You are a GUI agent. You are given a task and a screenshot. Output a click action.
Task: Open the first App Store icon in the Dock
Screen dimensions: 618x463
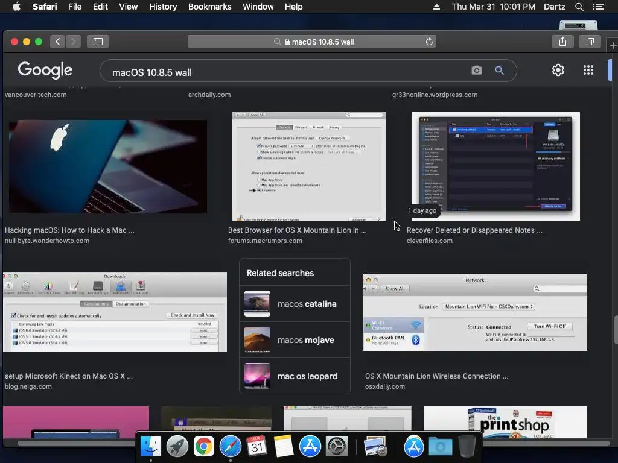tap(310, 447)
